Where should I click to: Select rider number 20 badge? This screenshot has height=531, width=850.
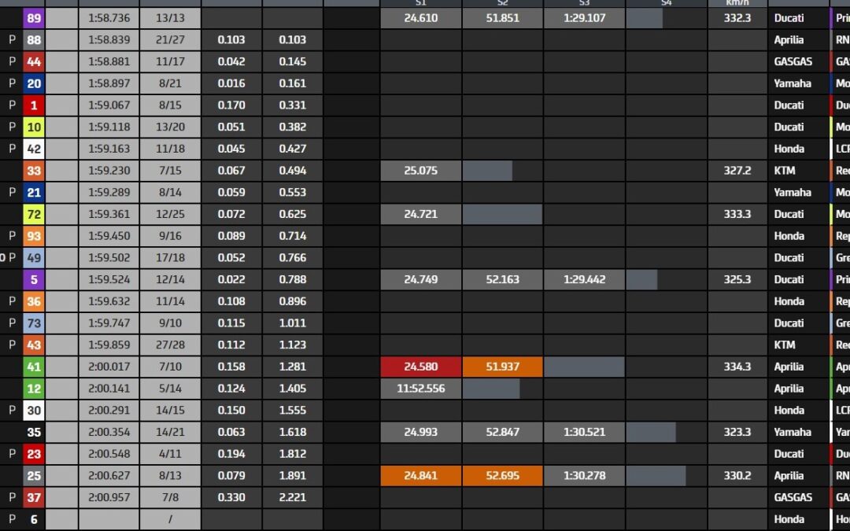34,83
